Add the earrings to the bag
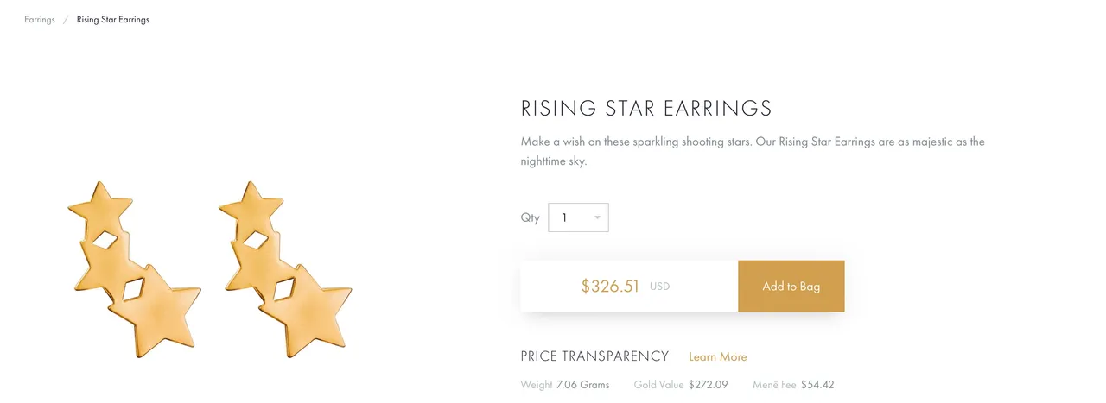 click(791, 287)
